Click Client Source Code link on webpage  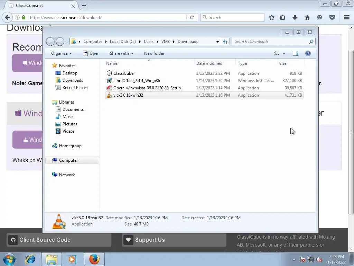click(x=59, y=240)
